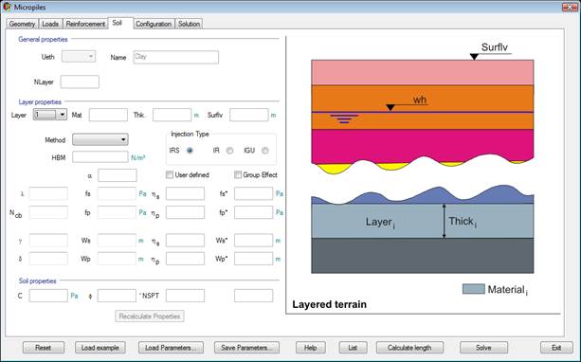Click the NLayer input field

point(80,81)
